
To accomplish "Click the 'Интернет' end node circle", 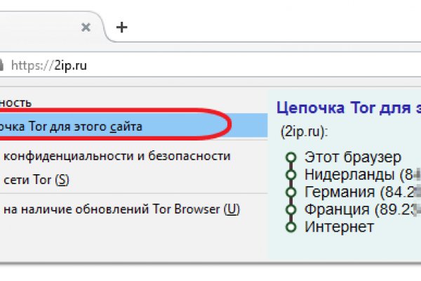I will [x=289, y=226].
